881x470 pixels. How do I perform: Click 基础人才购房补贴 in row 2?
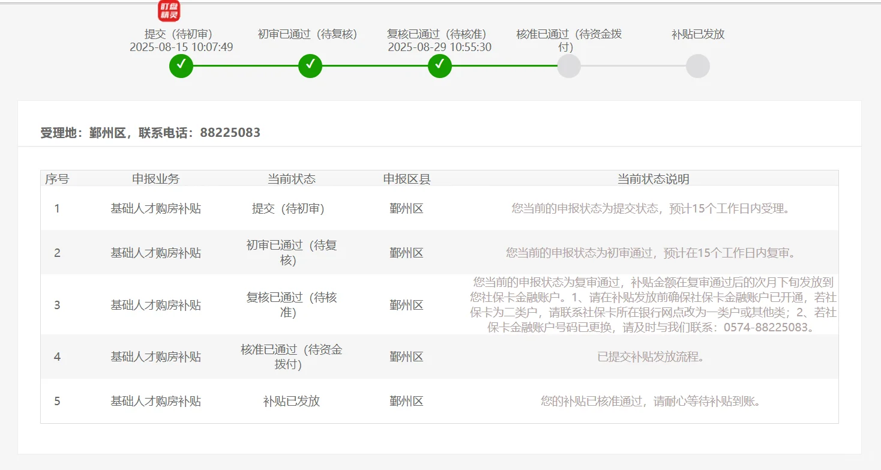[x=155, y=253]
